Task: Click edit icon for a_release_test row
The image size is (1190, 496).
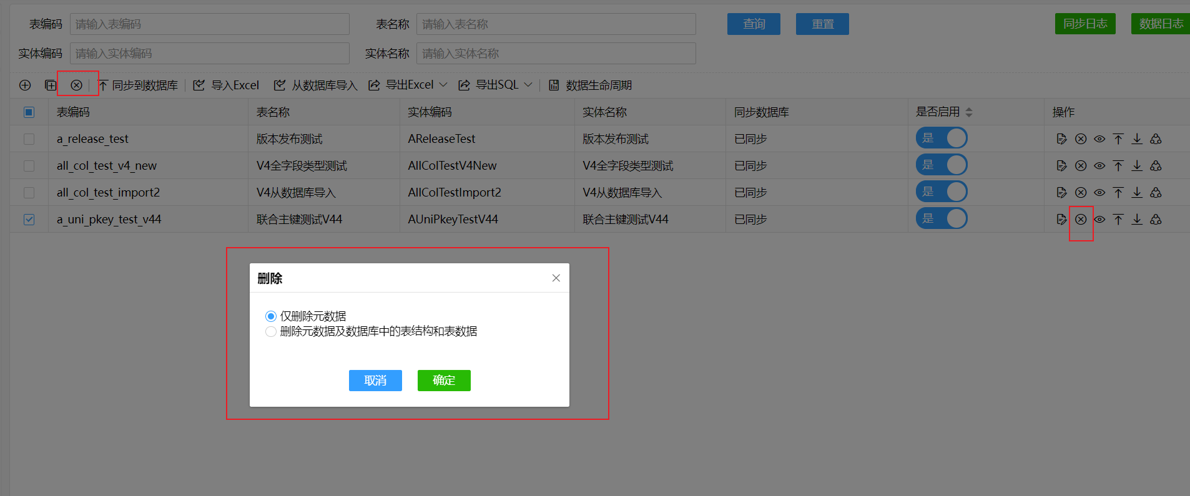Action: [x=1061, y=139]
